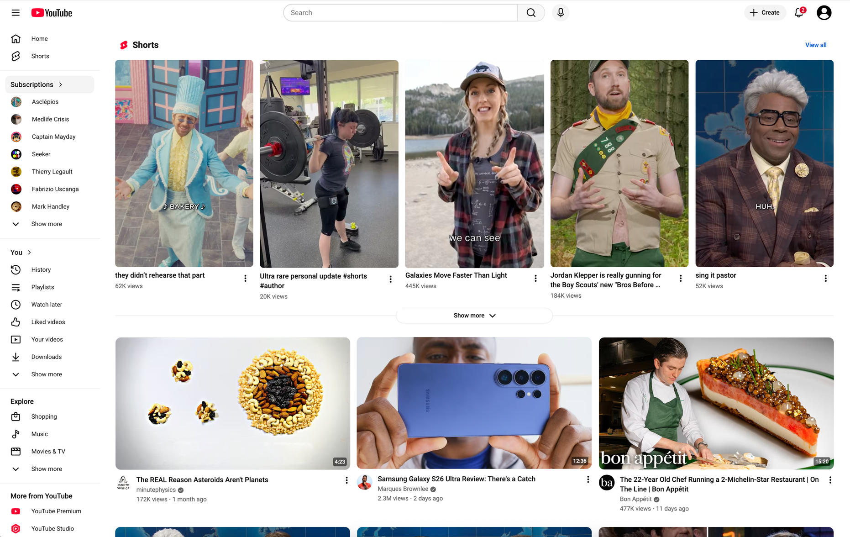The height and width of the screenshot is (537, 850).
Task: Open options for 'Ultra rare personal update' short
Action: 390,279
